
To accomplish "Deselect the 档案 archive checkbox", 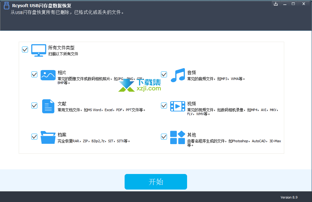I will point(34,137).
